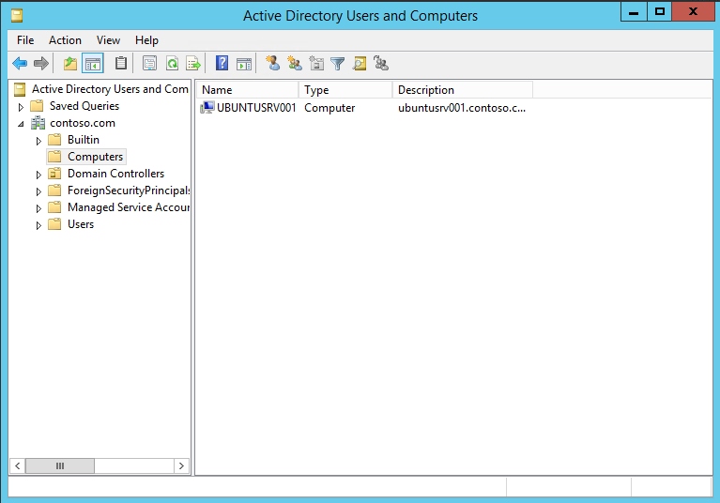Click the app icon in title bar

click(x=17, y=16)
